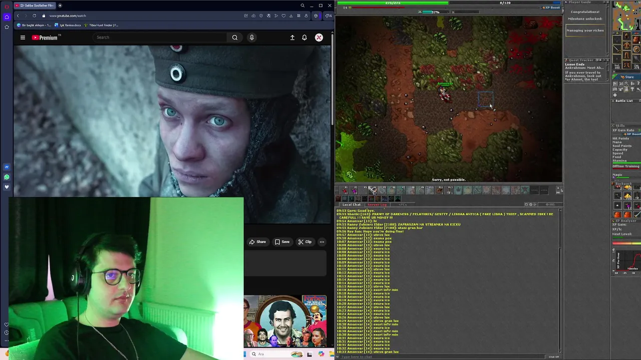Click the blue mana bar 8/120
The width and height of the screenshot is (641, 360).
coord(505,3)
